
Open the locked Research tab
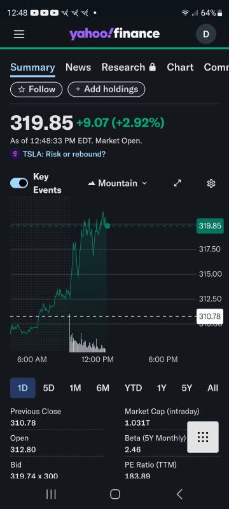coord(128,67)
